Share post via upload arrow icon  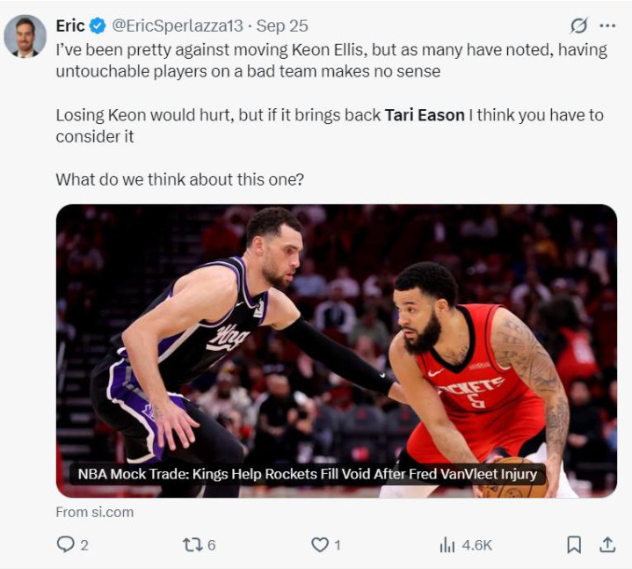[607, 544]
